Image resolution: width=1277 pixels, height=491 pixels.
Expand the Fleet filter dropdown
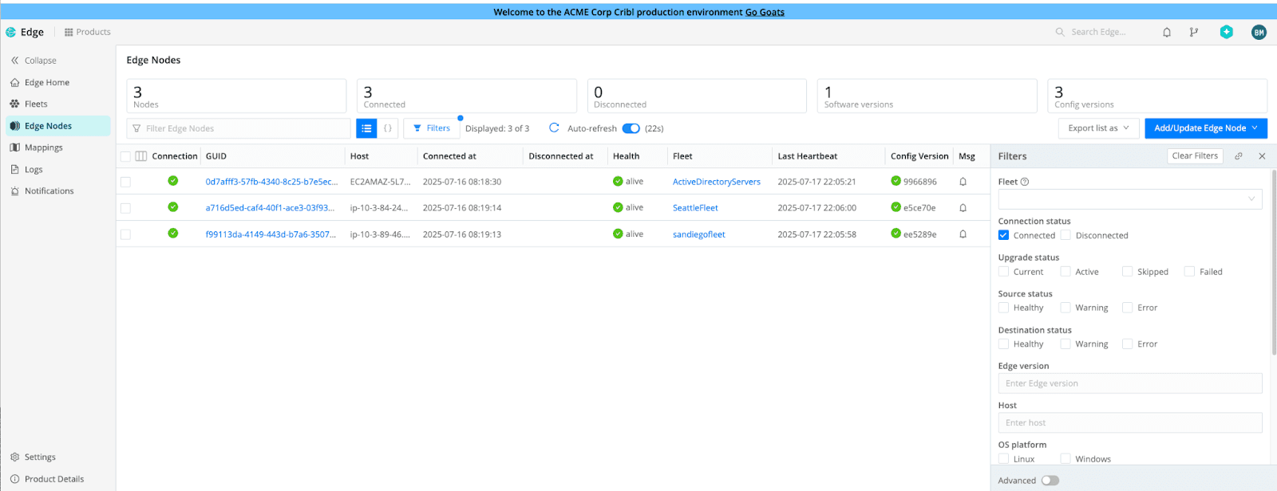[1129, 199]
